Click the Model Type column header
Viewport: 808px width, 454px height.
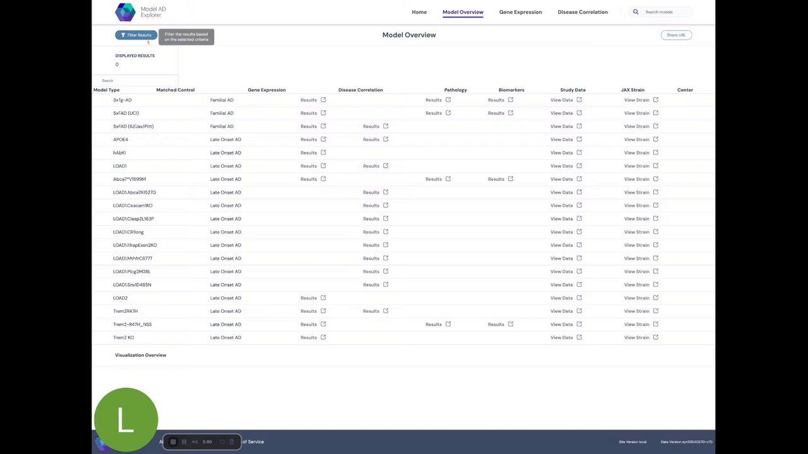coord(106,90)
